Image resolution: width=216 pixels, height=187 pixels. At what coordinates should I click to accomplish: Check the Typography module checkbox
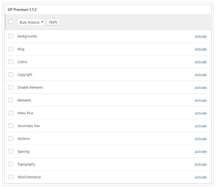(11, 164)
